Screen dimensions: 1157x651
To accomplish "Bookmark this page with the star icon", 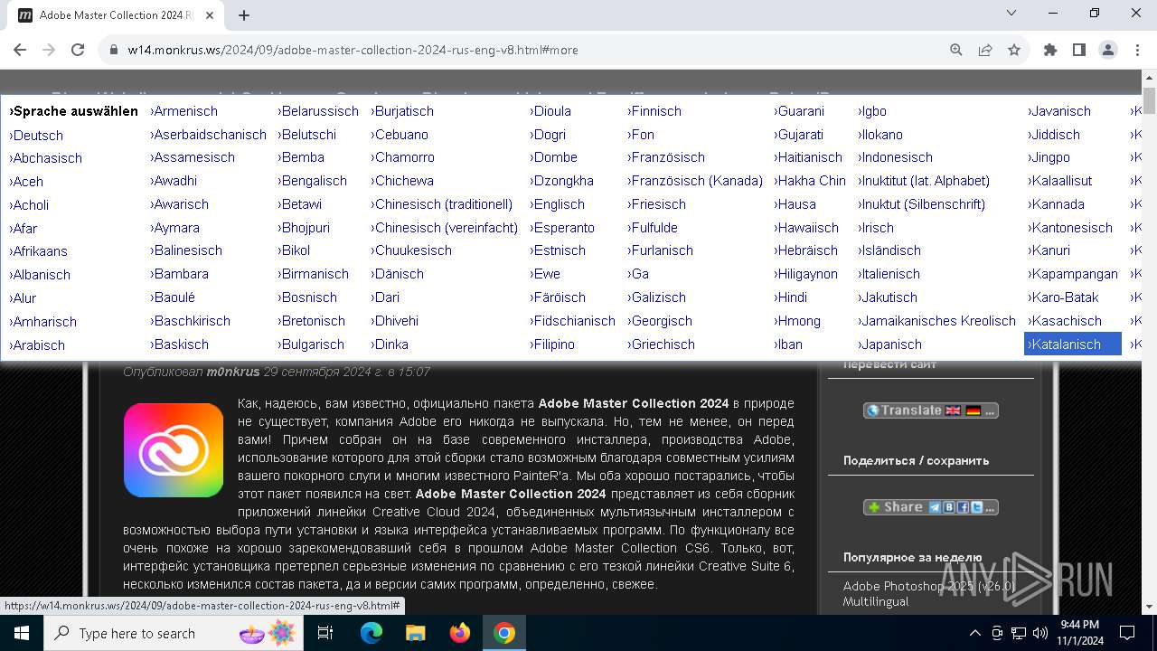I will (x=1014, y=50).
